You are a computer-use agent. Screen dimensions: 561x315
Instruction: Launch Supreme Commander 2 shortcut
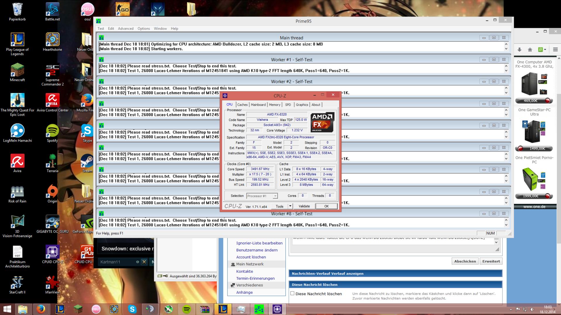pyautogui.click(x=52, y=74)
